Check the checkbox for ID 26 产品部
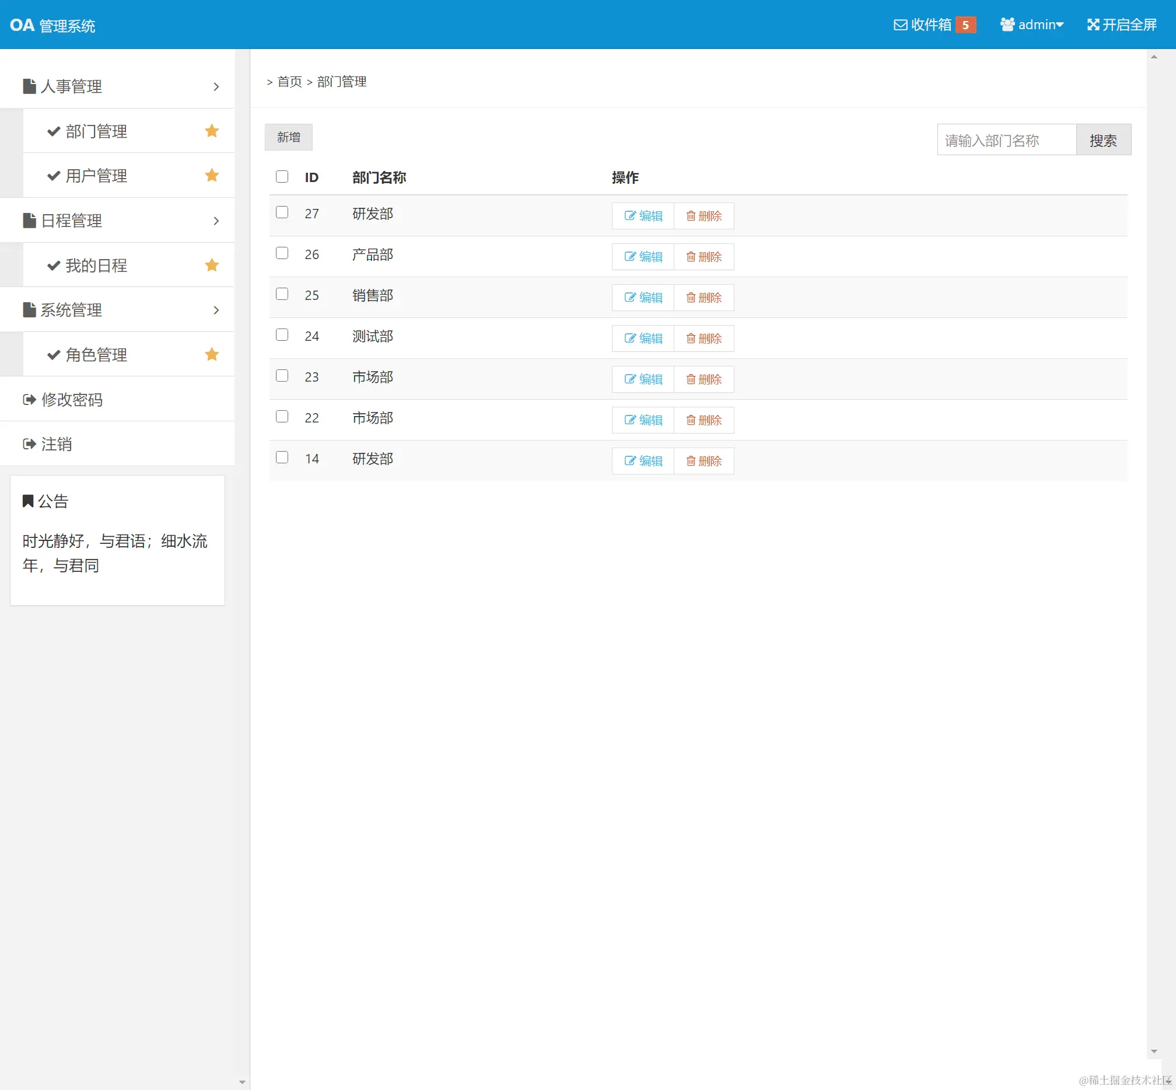The image size is (1176, 1090). (282, 253)
